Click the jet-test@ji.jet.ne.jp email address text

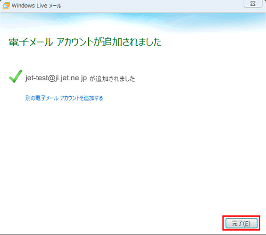[x=56, y=78]
